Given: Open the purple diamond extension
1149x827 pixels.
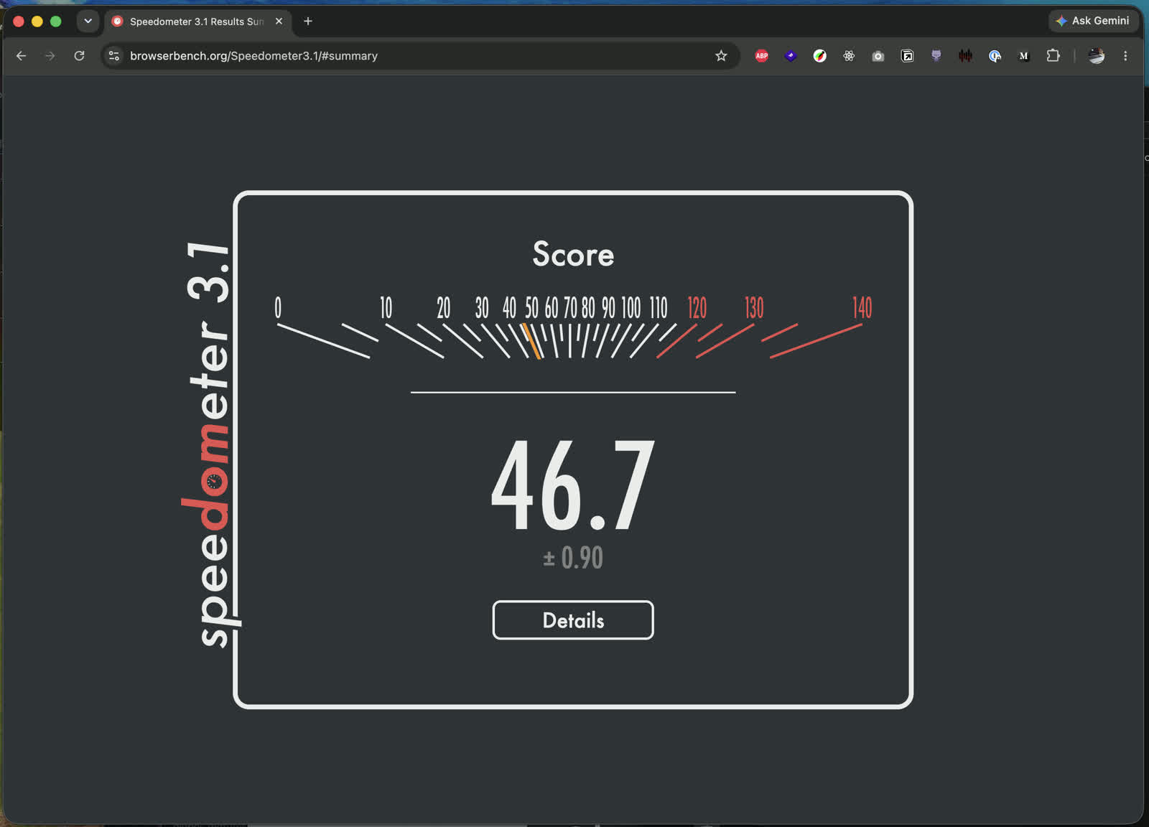Looking at the screenshot, I should [x=791, y=56].
